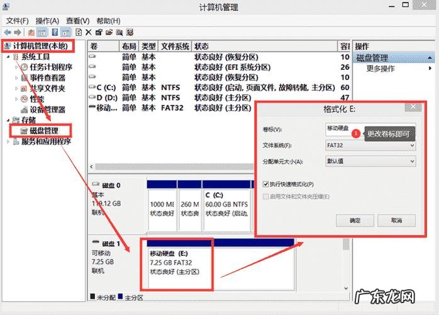Viewport: 439px width, 315px height.
Task: Select the 移动硬盘 (E:) 7.25 GB partition block
Action: pos(221,264)
